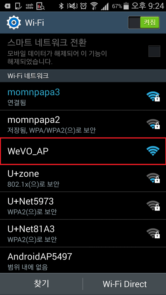Open Wi-Fi Direct
This screenshot has width=166, height=295.
click(125, 284)
